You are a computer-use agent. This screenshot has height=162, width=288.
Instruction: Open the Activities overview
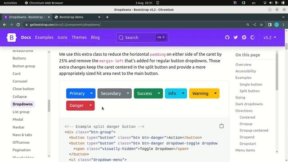point(10,3)
